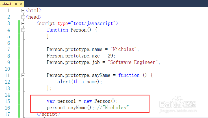
Task: Click line number 12 in the gutter
Action: [x=8, y=82]
